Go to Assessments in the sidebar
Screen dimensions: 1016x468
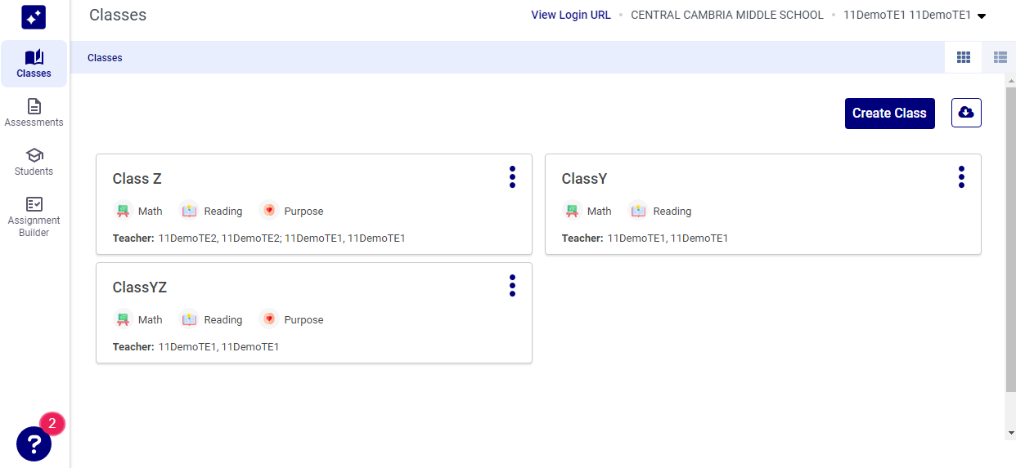pyautogui.click(x=34, y=113)
